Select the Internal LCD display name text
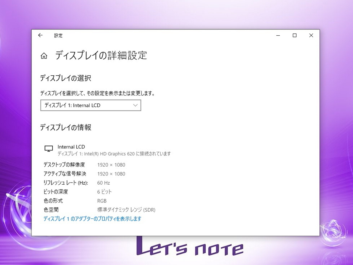 [71, 147]
